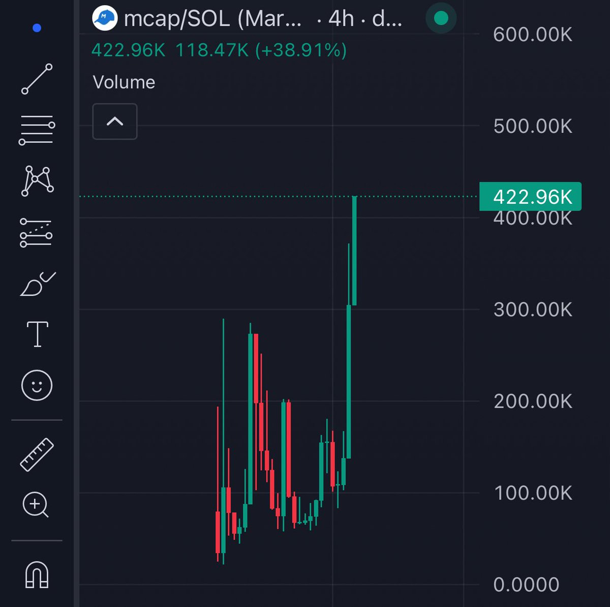Change the 4h timeframe interval
Image resolution: width=610 pixels, height=607 pixels.
(x=341, y=19)
